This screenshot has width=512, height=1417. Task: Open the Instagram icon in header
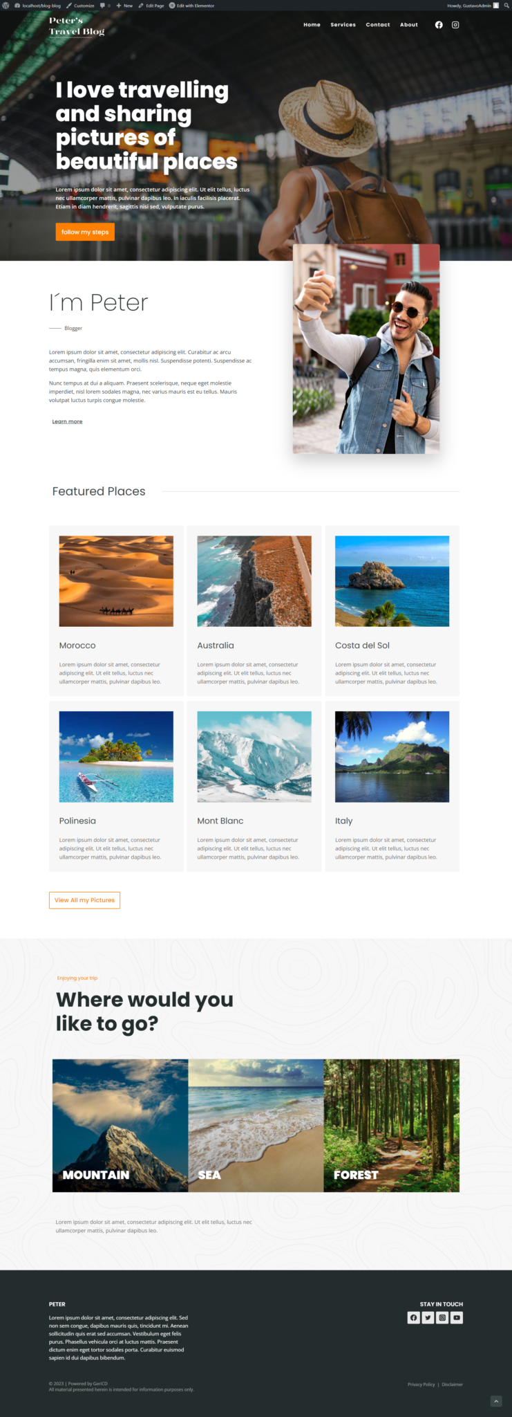[455, 25]
